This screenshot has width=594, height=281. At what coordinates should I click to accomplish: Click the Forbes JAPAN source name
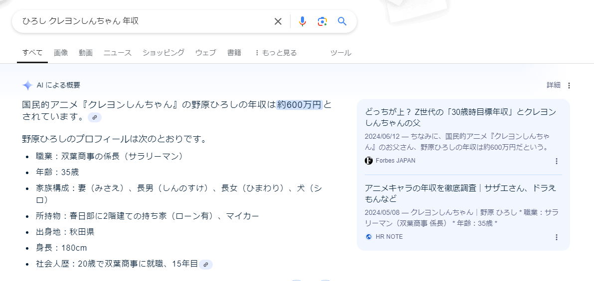click(395, 161)
